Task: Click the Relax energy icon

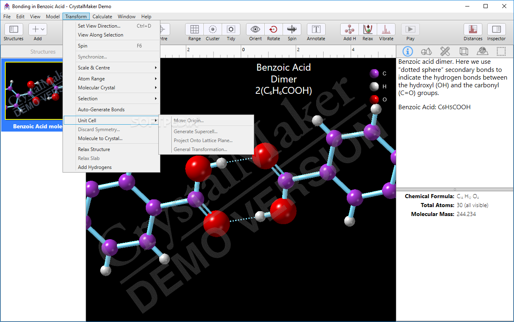Action: pos(368,29)
